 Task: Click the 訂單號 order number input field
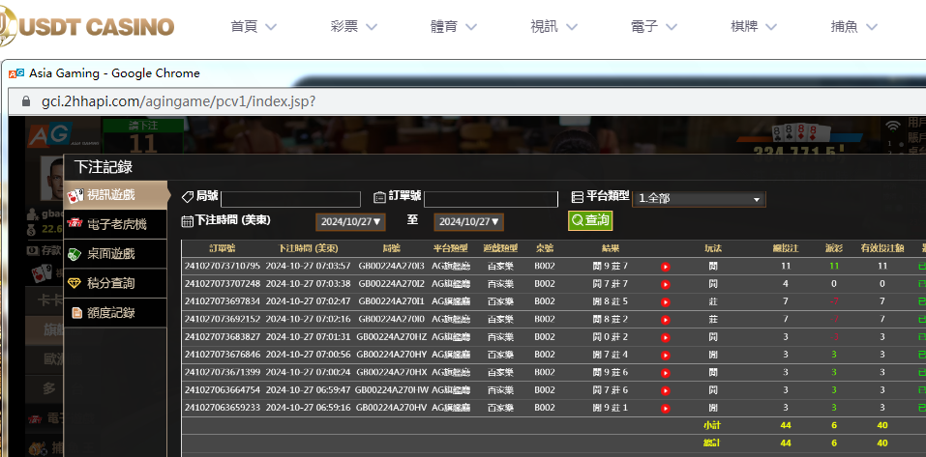click(x=491, y=199)
